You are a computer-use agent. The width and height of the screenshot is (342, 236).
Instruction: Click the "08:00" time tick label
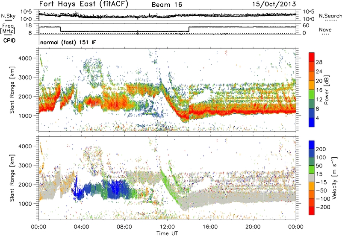coord(124,227)
